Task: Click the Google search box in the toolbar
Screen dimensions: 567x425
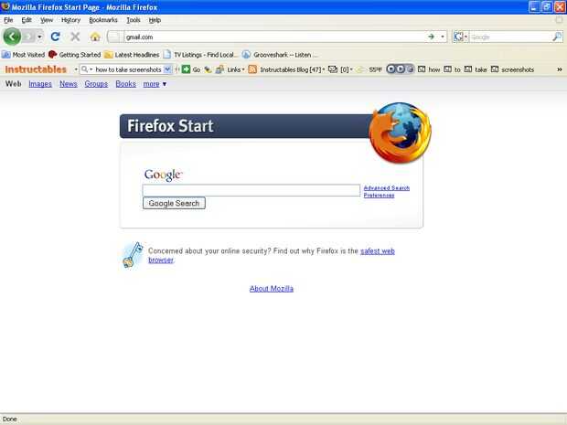Action: 510,37
